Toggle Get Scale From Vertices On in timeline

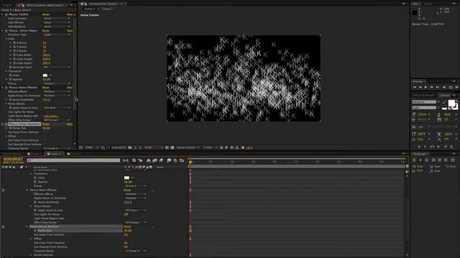click(x=126, y=234)
